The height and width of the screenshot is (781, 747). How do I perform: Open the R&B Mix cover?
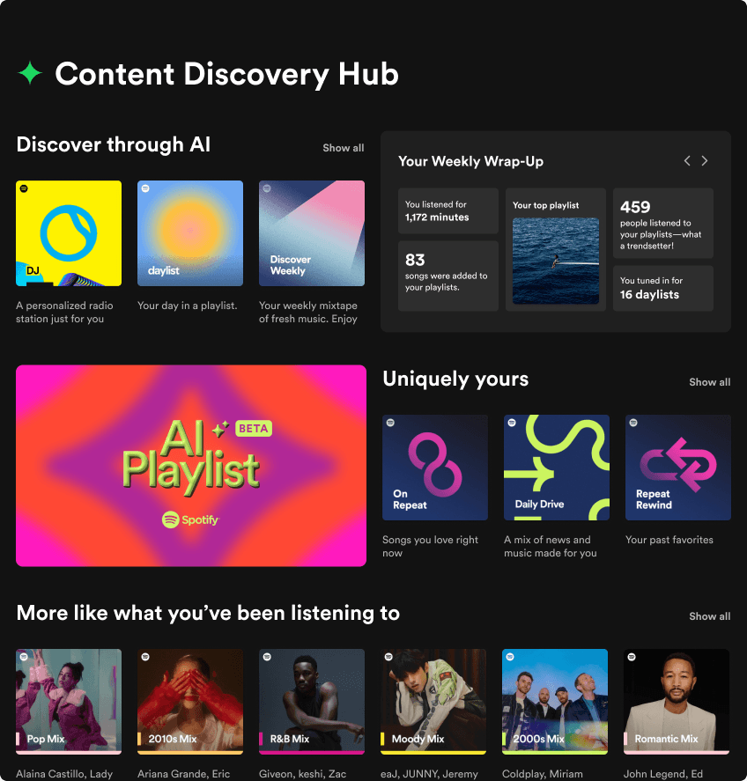[312, 702]
